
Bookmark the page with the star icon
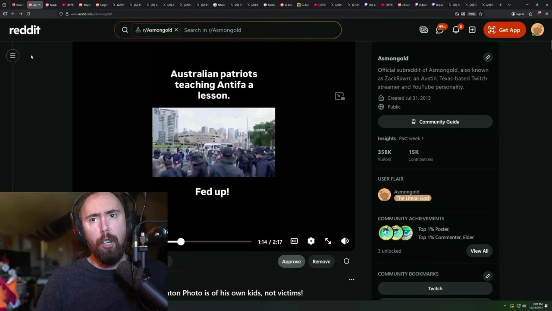(480, 14)
